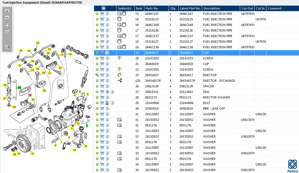
Task: Click note bubble symbol on item 20 row
Action: pos(119,58)
